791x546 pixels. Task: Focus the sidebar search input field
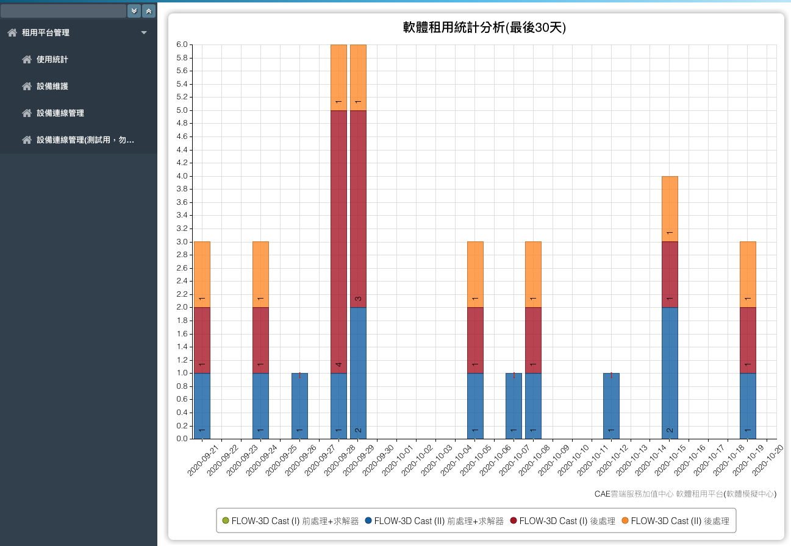click(x=63, y=11)
